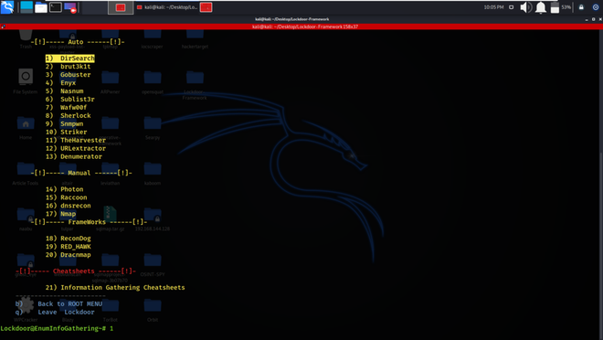Click the '14) Photon' line
603x340 pixels.
pyautogui.click(x=64, y=189)
